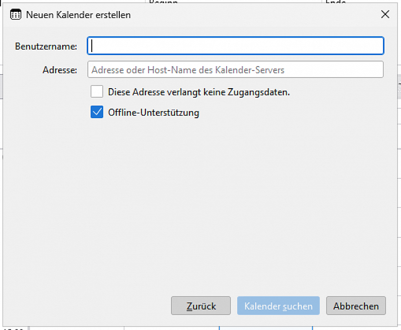Select the Beginn column header behind the dialog
Viewport: 401px width, 330px height.
click(163, 2)
